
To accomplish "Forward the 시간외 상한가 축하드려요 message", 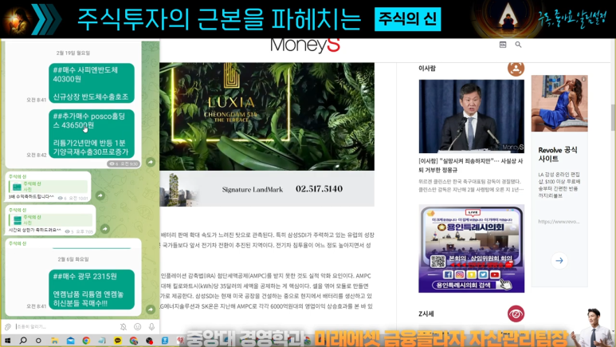I will (x=105, y=229).
